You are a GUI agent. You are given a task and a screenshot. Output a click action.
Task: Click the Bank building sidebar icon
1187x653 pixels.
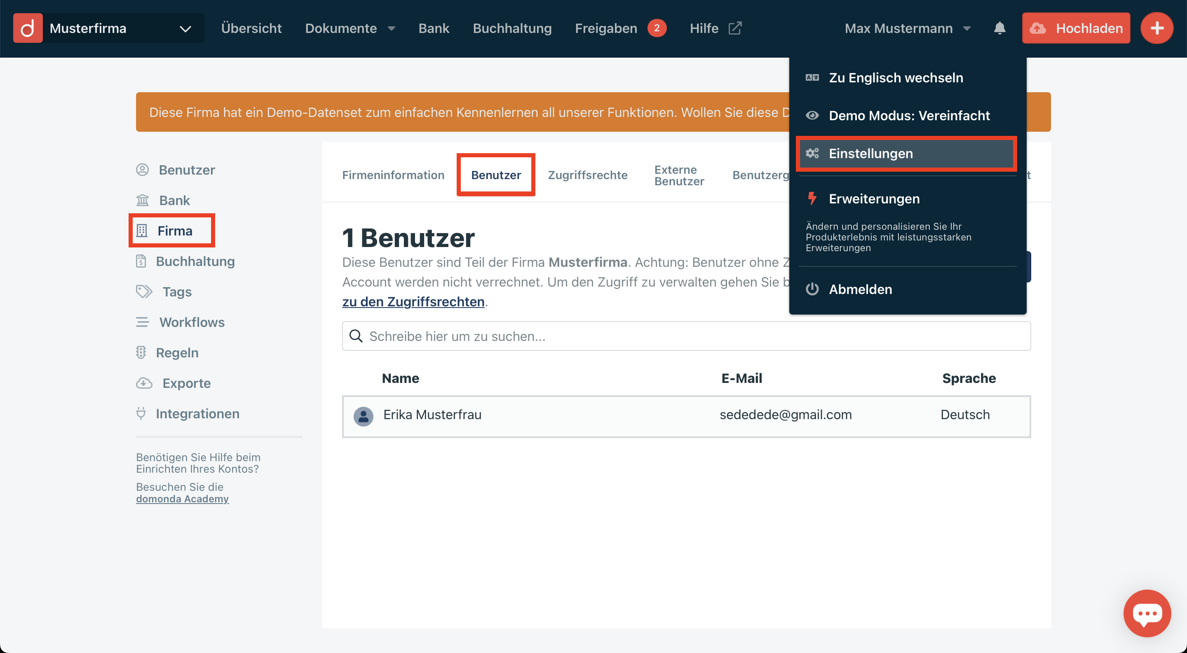[142, 200]
